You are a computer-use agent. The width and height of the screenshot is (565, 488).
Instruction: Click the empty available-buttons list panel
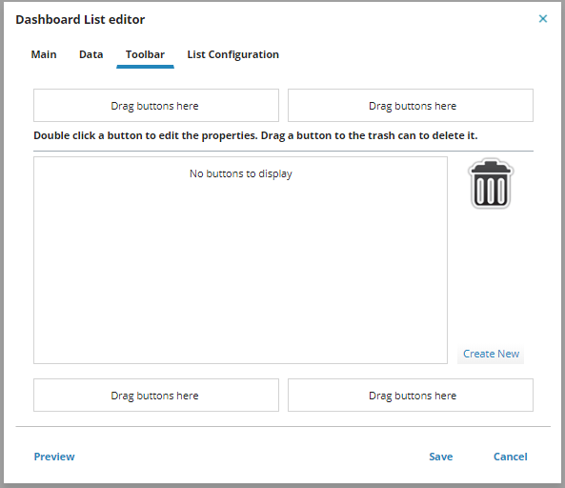240,260
